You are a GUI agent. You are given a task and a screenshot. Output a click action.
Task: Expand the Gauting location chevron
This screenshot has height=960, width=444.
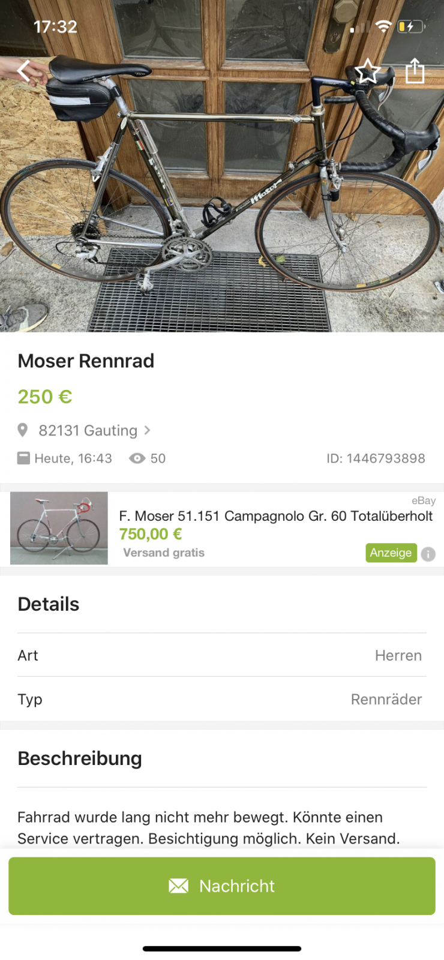pos(148,430)
